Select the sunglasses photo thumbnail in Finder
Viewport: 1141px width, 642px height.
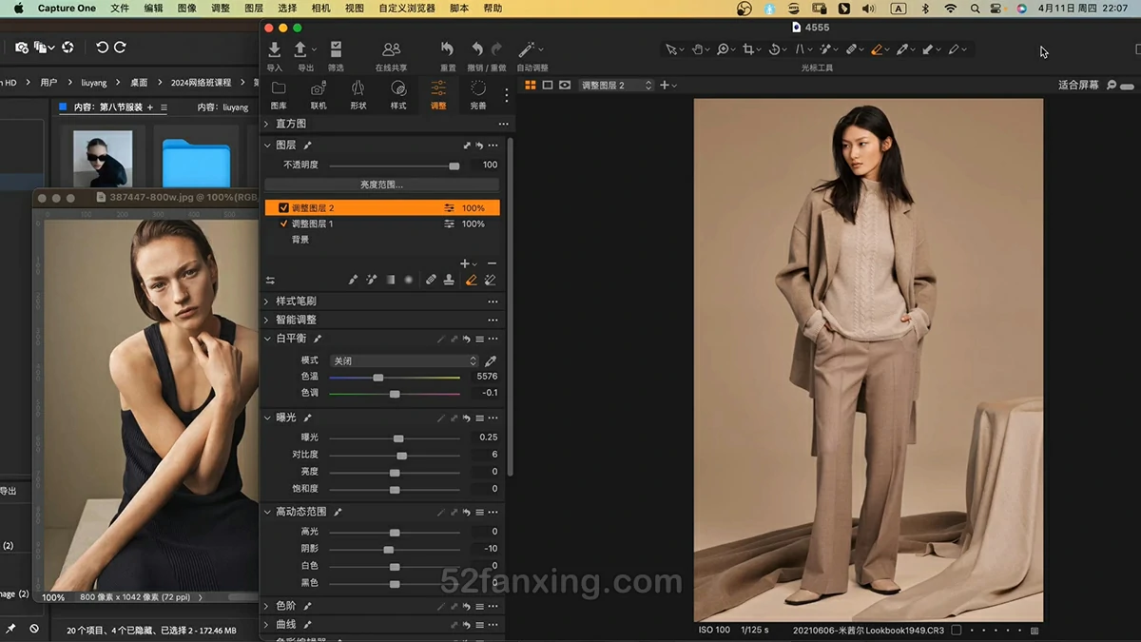pyautogui.click(x=103, y=159)
